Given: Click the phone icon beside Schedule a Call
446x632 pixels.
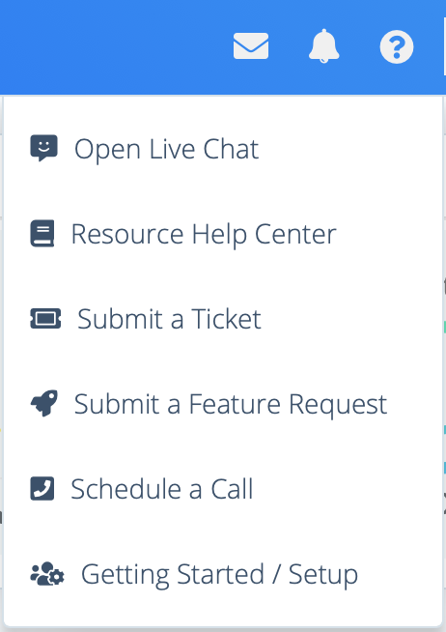Looking at the screenshot, I should [x=42, y=489].
